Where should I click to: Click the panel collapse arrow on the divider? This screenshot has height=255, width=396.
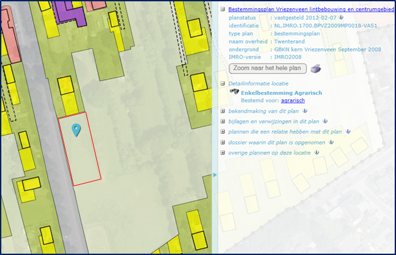pos(215,175)
